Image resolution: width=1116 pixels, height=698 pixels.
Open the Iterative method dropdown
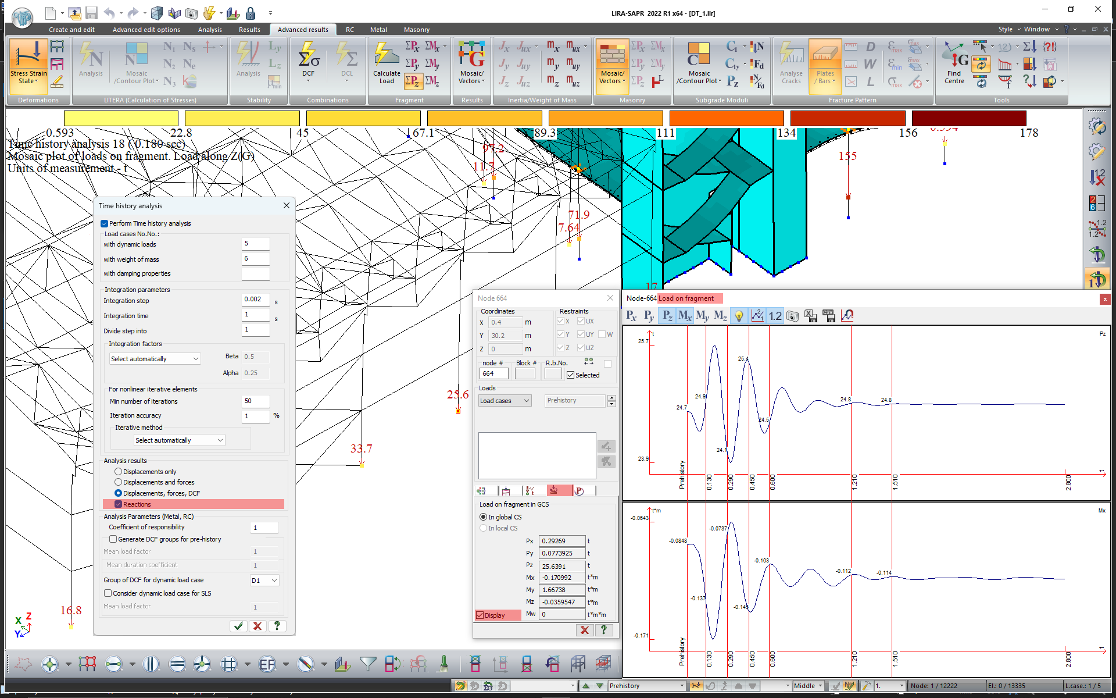click(179, 440)
